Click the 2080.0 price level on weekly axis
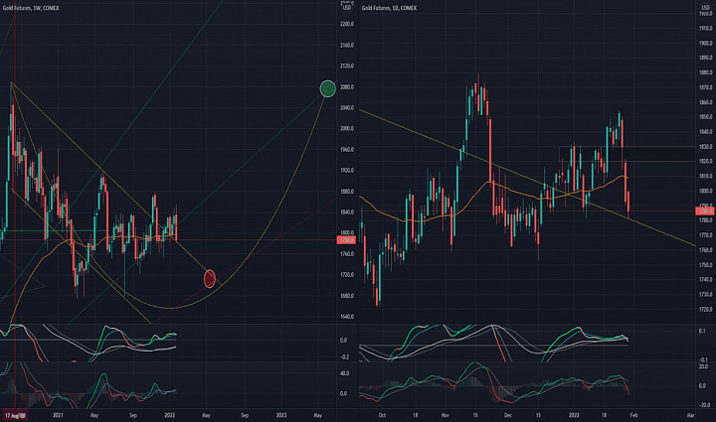 pyautogui.click(x=347, y=87)
